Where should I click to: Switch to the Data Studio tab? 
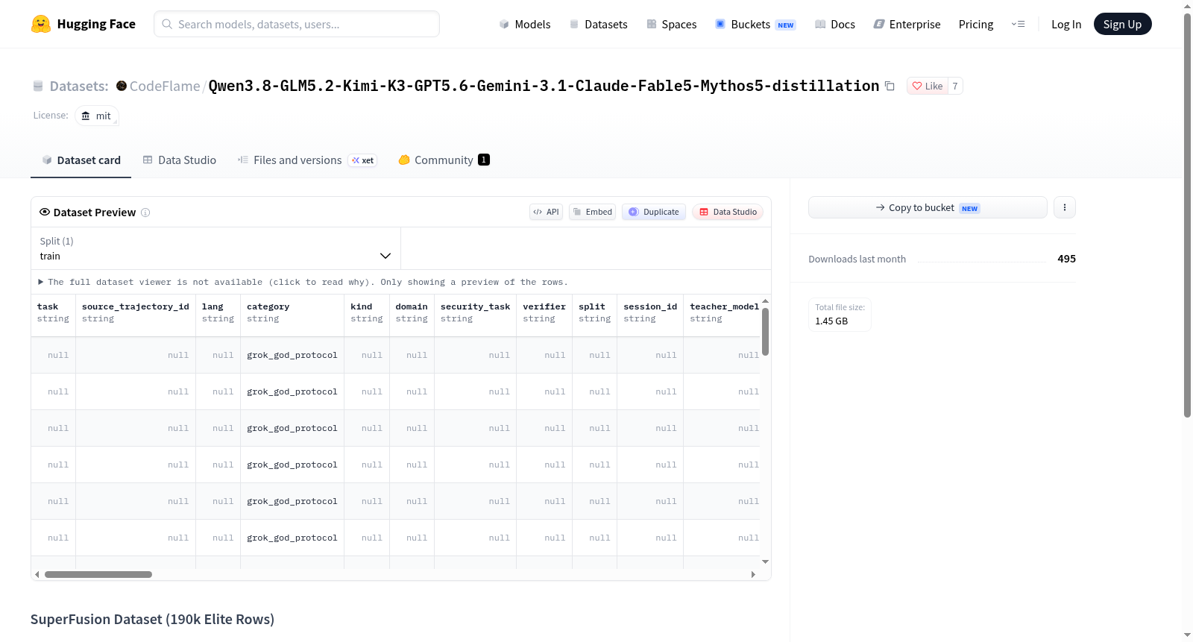point(180,160)
